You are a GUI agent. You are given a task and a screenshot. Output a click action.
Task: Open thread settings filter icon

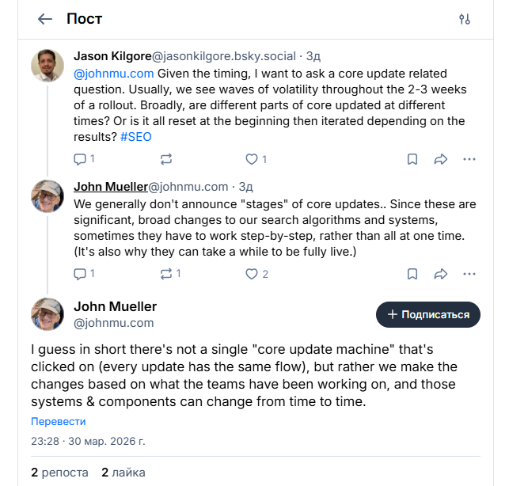click(465, 19)
